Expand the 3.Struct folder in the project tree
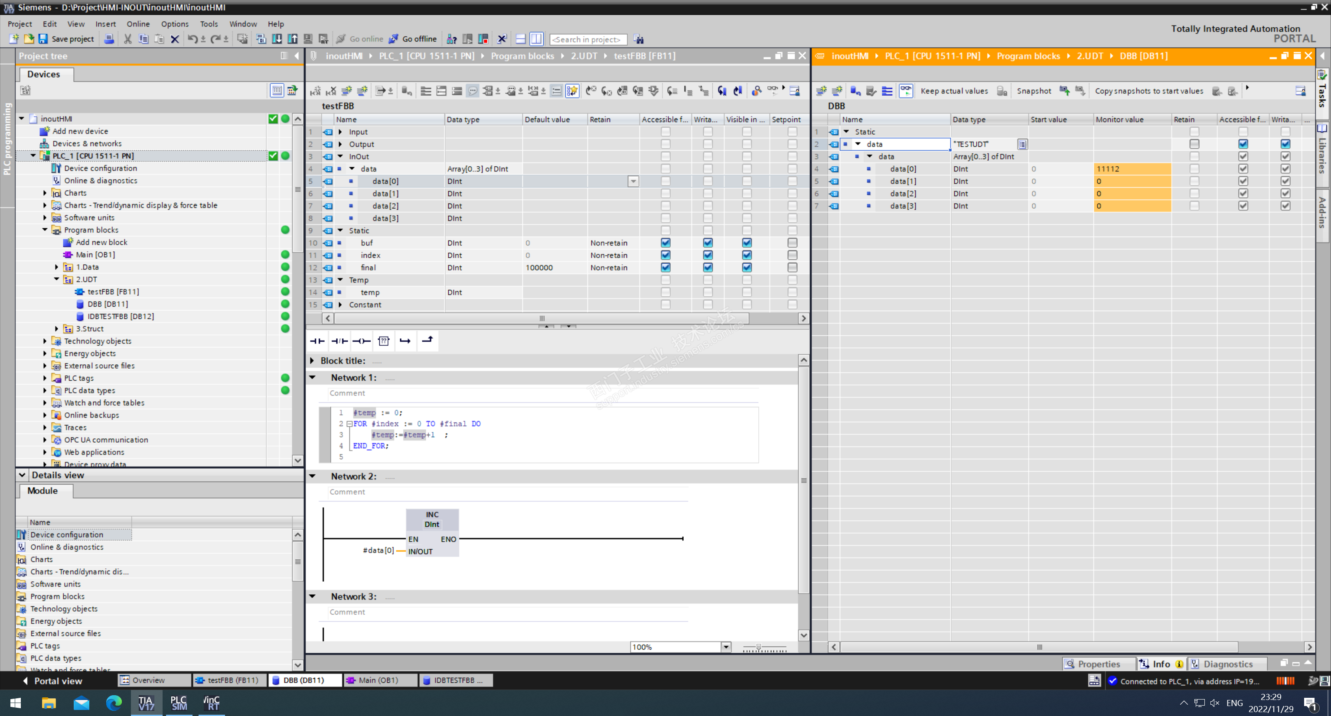1331x716 pixels. [x=57, y=329]
